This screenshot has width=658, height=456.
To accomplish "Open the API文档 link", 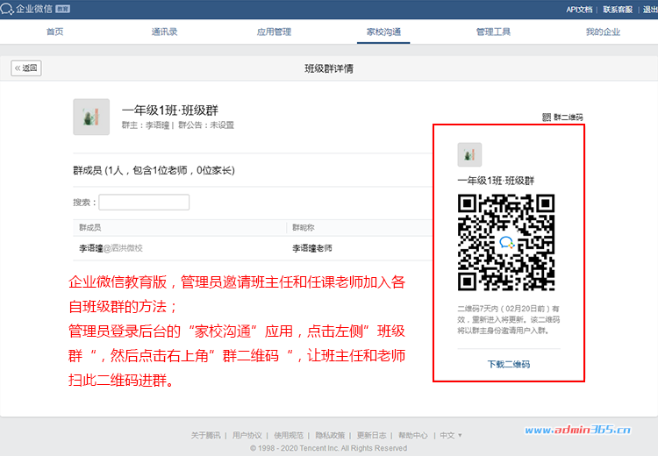I will 579,10.
